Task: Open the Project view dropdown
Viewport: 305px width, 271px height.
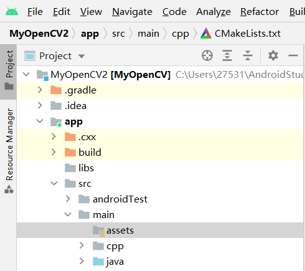Action: 82,56
